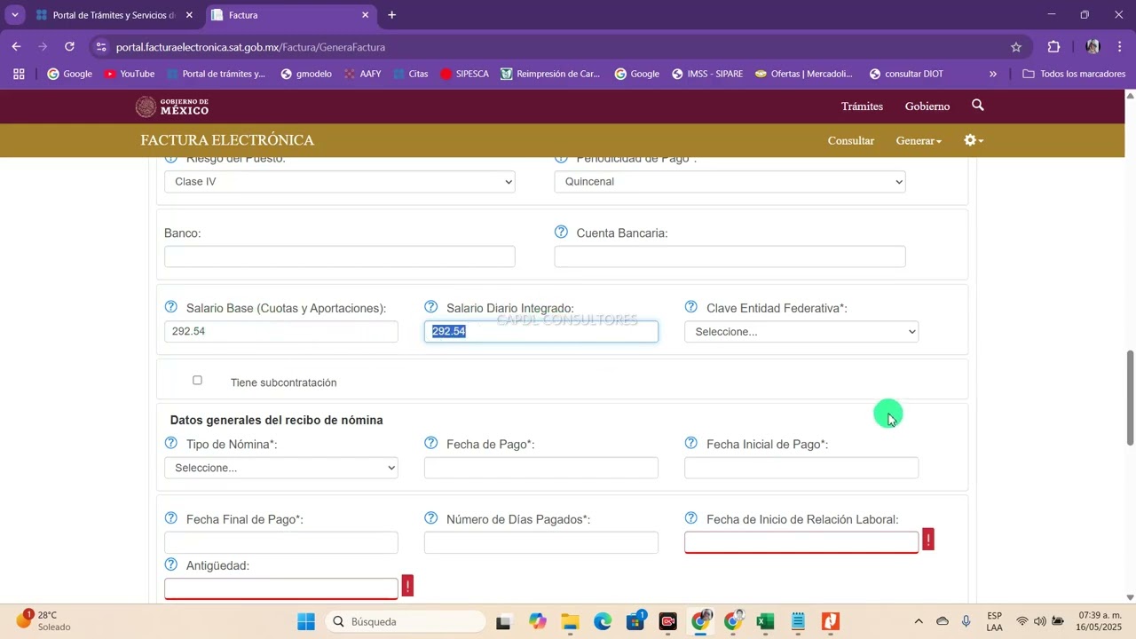Screen dimensions: 1136x639
Task: Click the Banco input field
Action: 340,256
